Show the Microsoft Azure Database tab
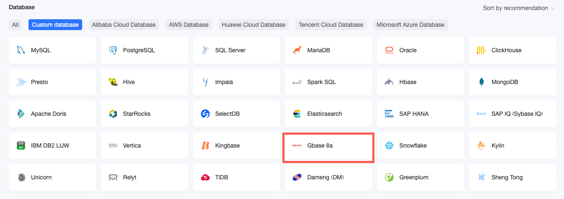Viewport: 564px width, 199px height. [x=410, y=25]
